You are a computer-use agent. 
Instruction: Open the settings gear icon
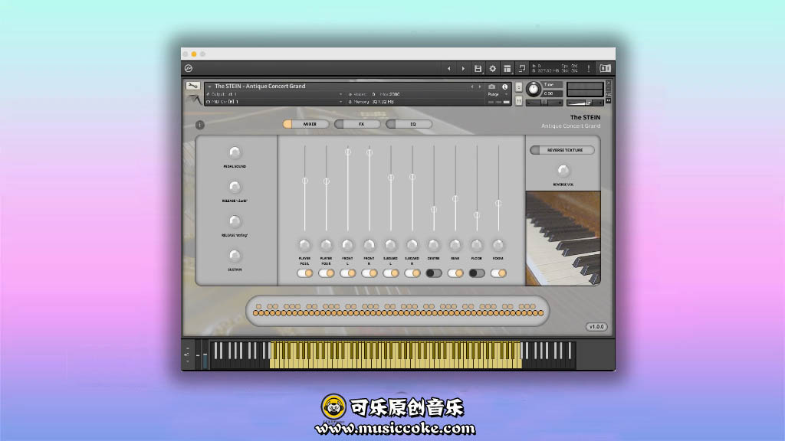(x=493, y=68)
